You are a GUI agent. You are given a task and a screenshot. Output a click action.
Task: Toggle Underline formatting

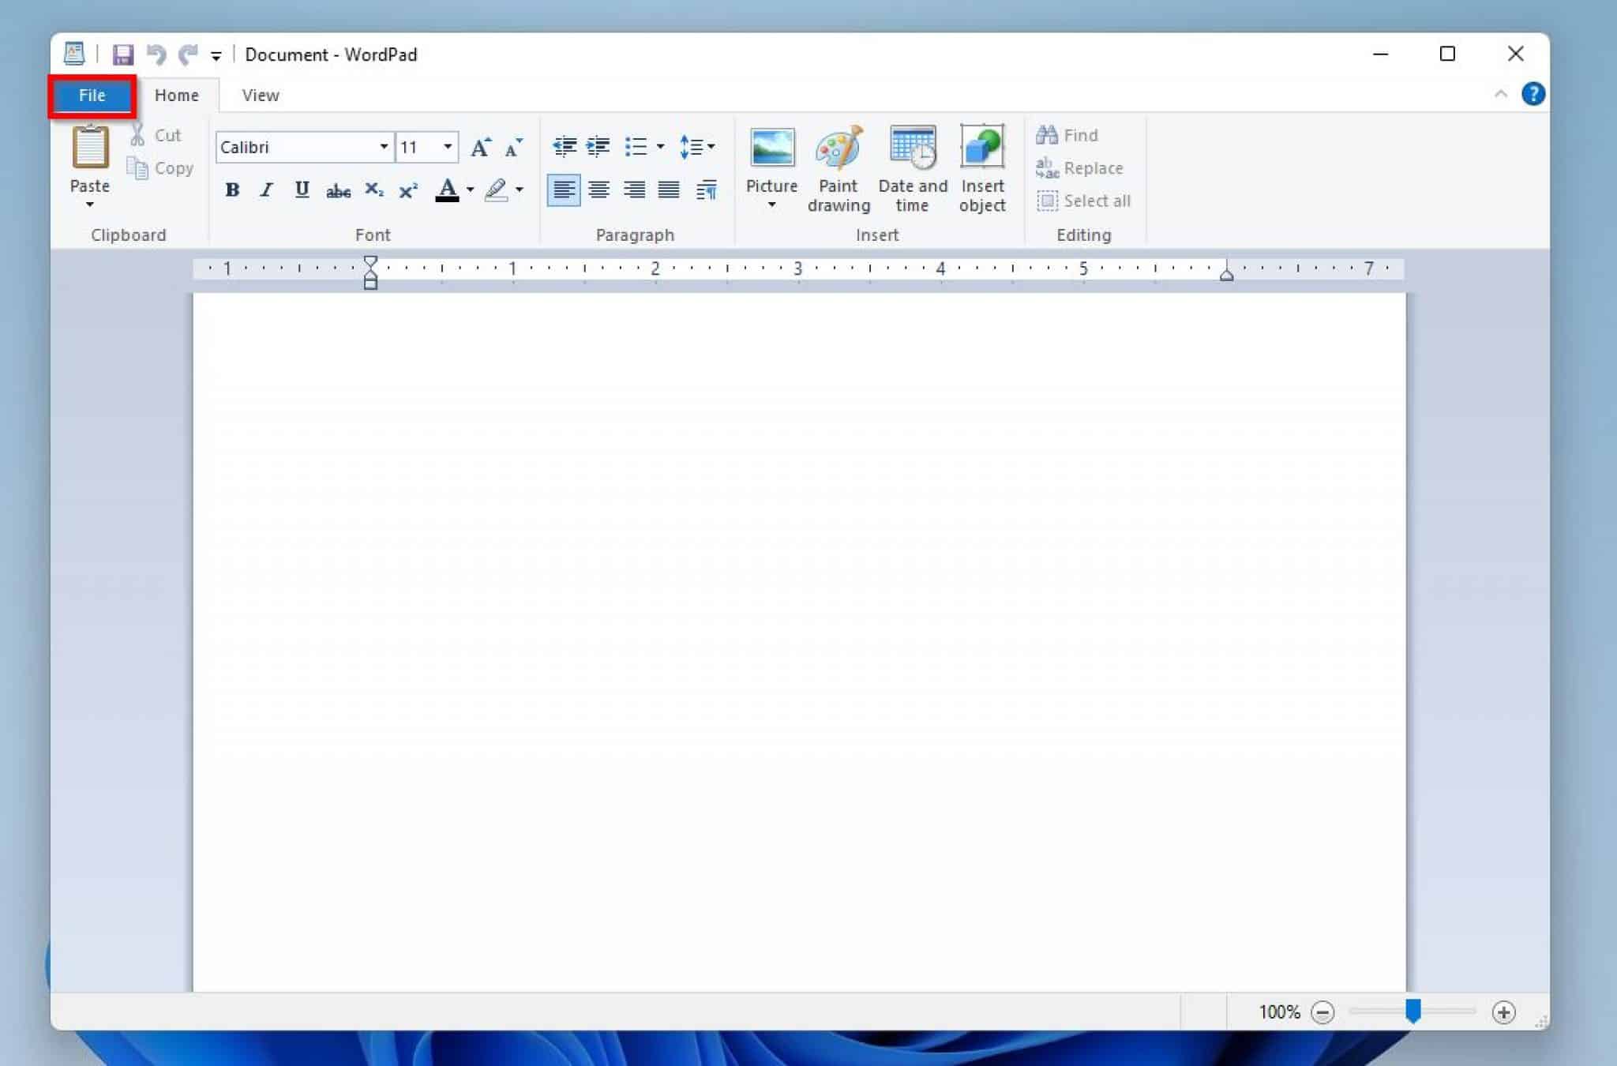(302, 190)
